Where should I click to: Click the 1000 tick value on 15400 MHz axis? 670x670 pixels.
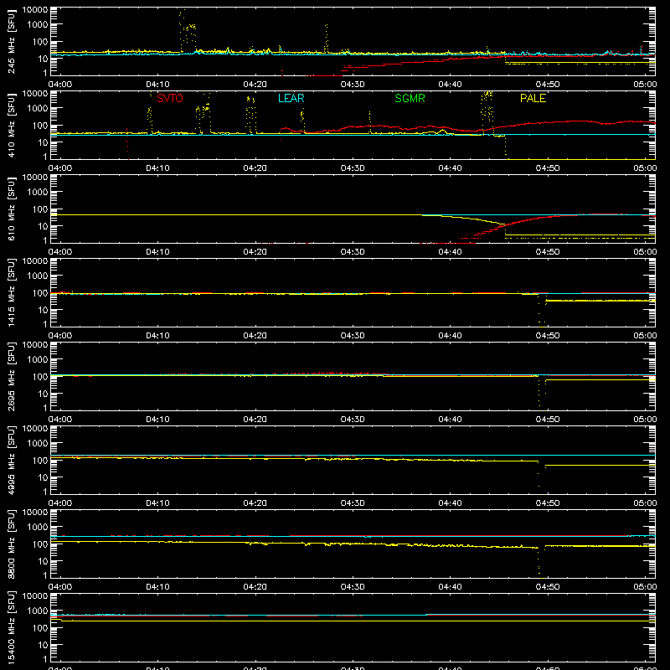38,611
